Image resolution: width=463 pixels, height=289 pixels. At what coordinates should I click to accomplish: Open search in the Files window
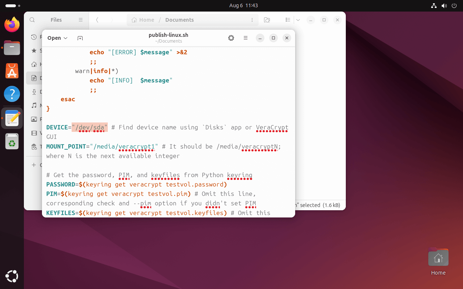click(32, 20)
